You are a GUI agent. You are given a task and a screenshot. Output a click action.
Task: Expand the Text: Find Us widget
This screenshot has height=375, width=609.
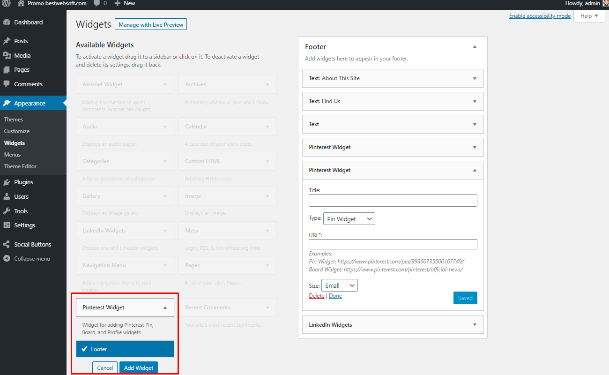[475, 101]
